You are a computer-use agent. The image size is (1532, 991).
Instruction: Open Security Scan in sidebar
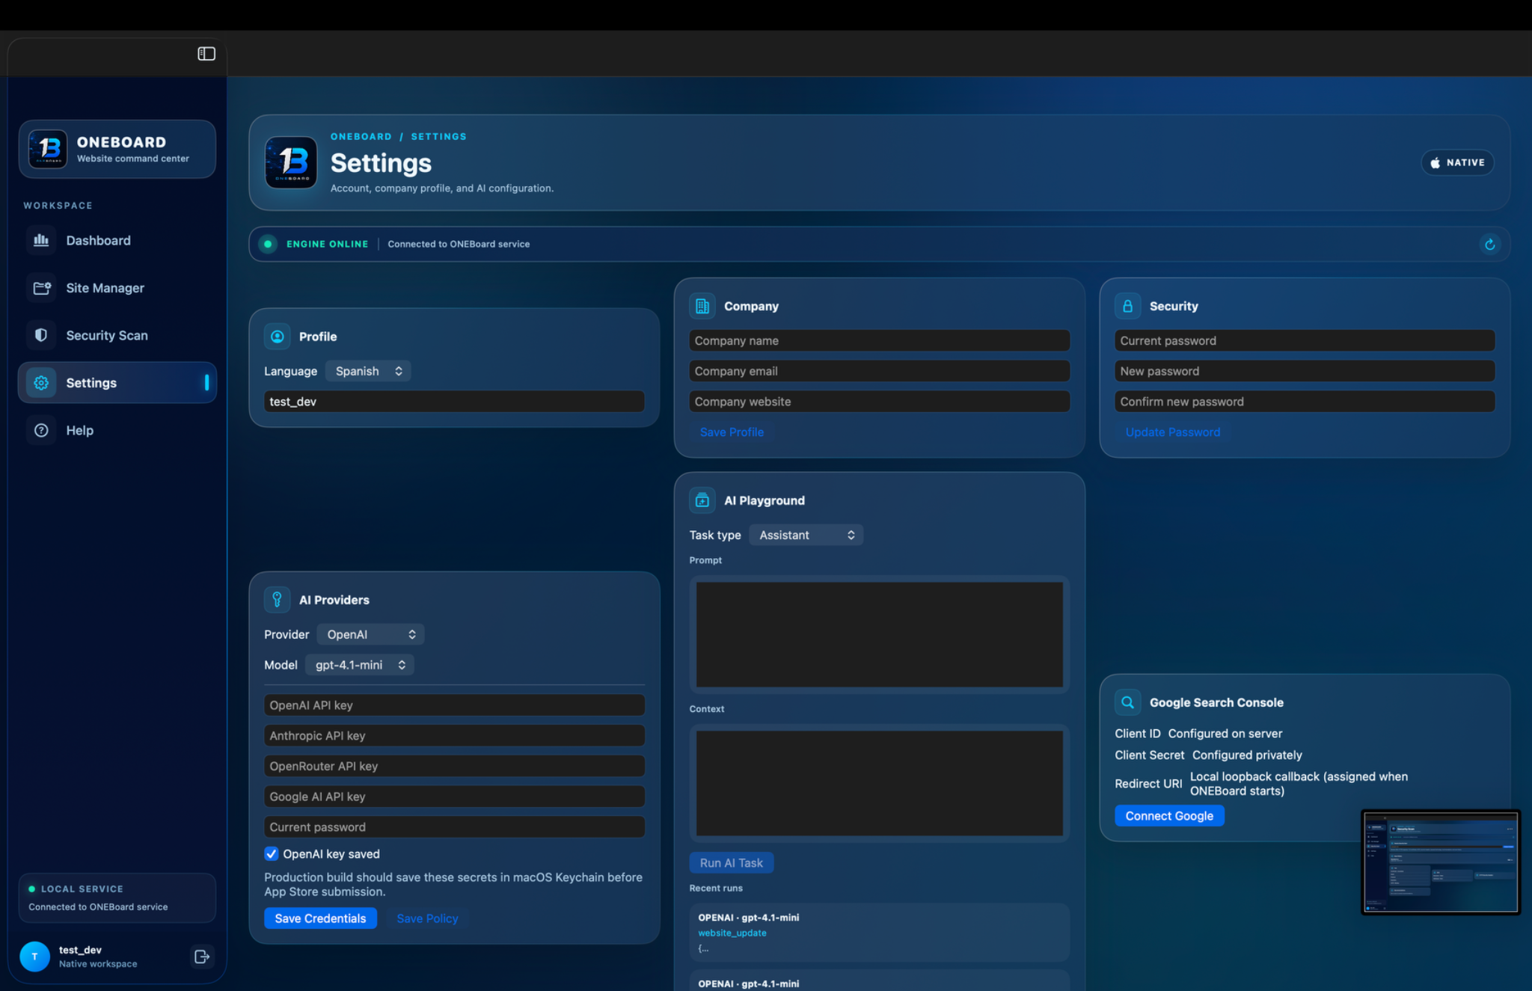pyautogui.click(x=117, y=335)
